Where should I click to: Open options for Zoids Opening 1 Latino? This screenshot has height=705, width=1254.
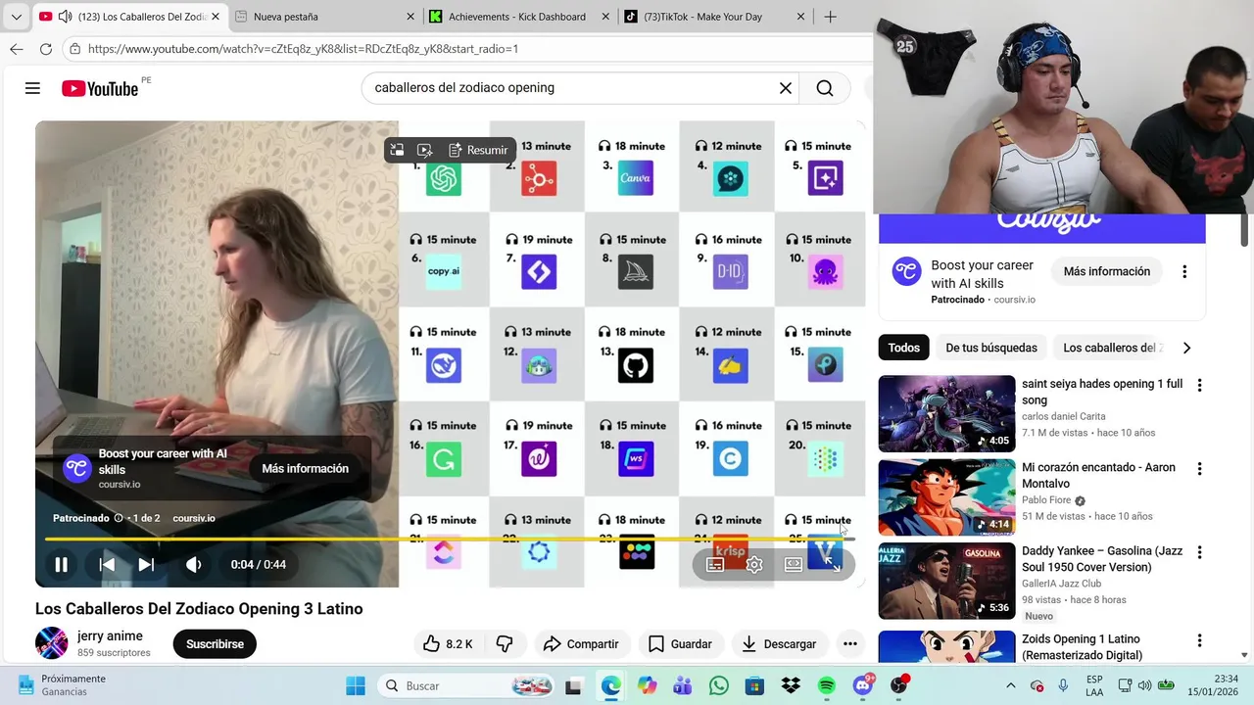1199,640
